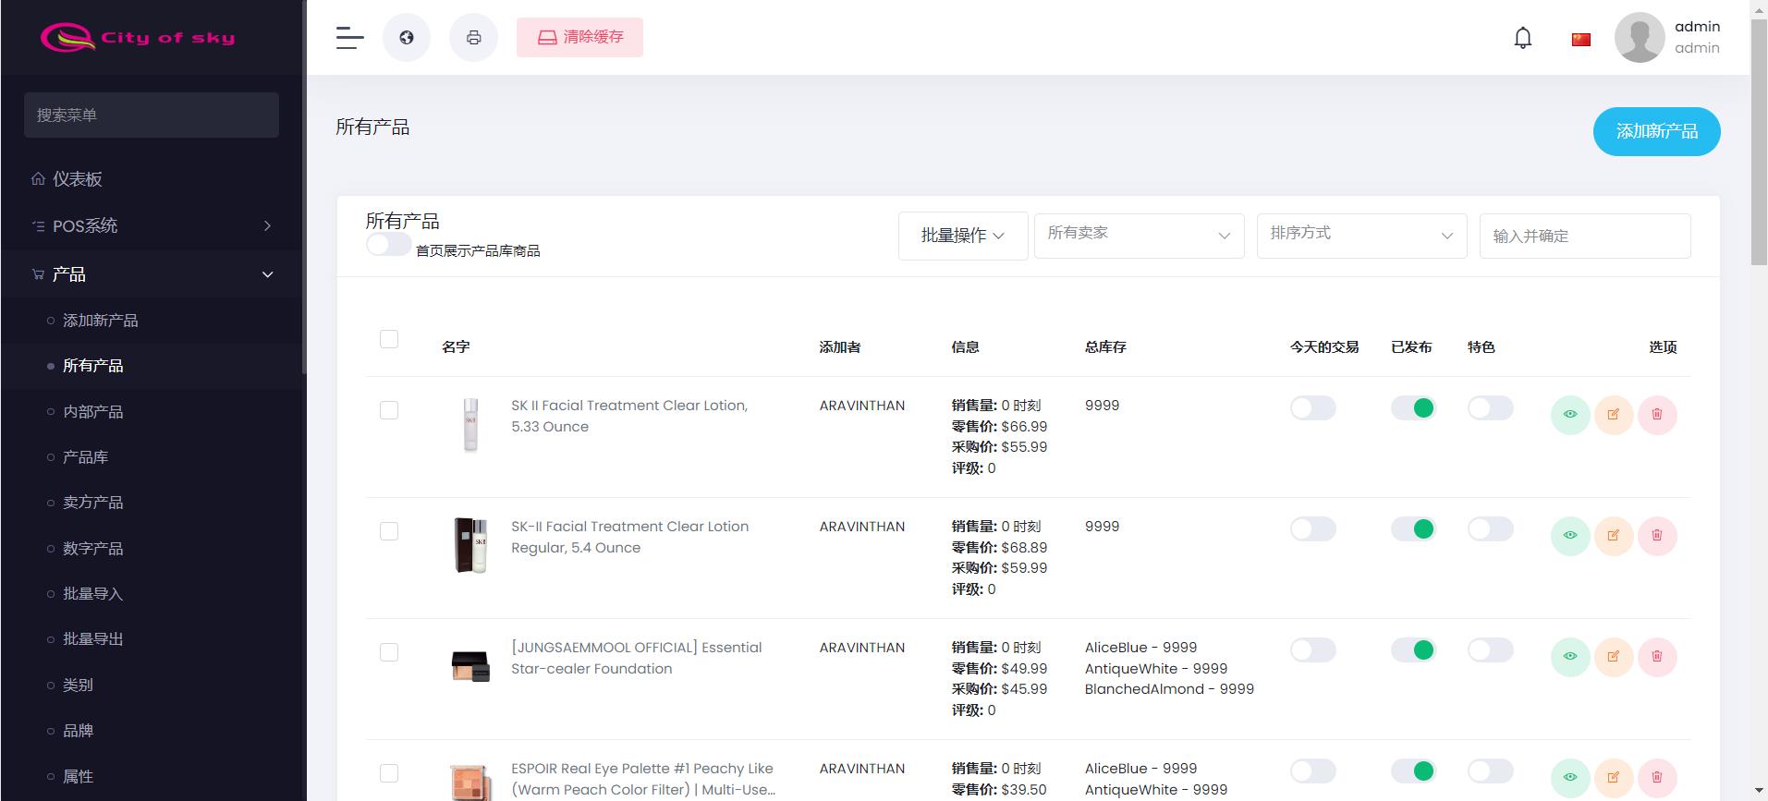This screenshot has height=801, width=1768.
Task: Toggle the sidebar hamburger menu icon
Action: coord(349,38)
